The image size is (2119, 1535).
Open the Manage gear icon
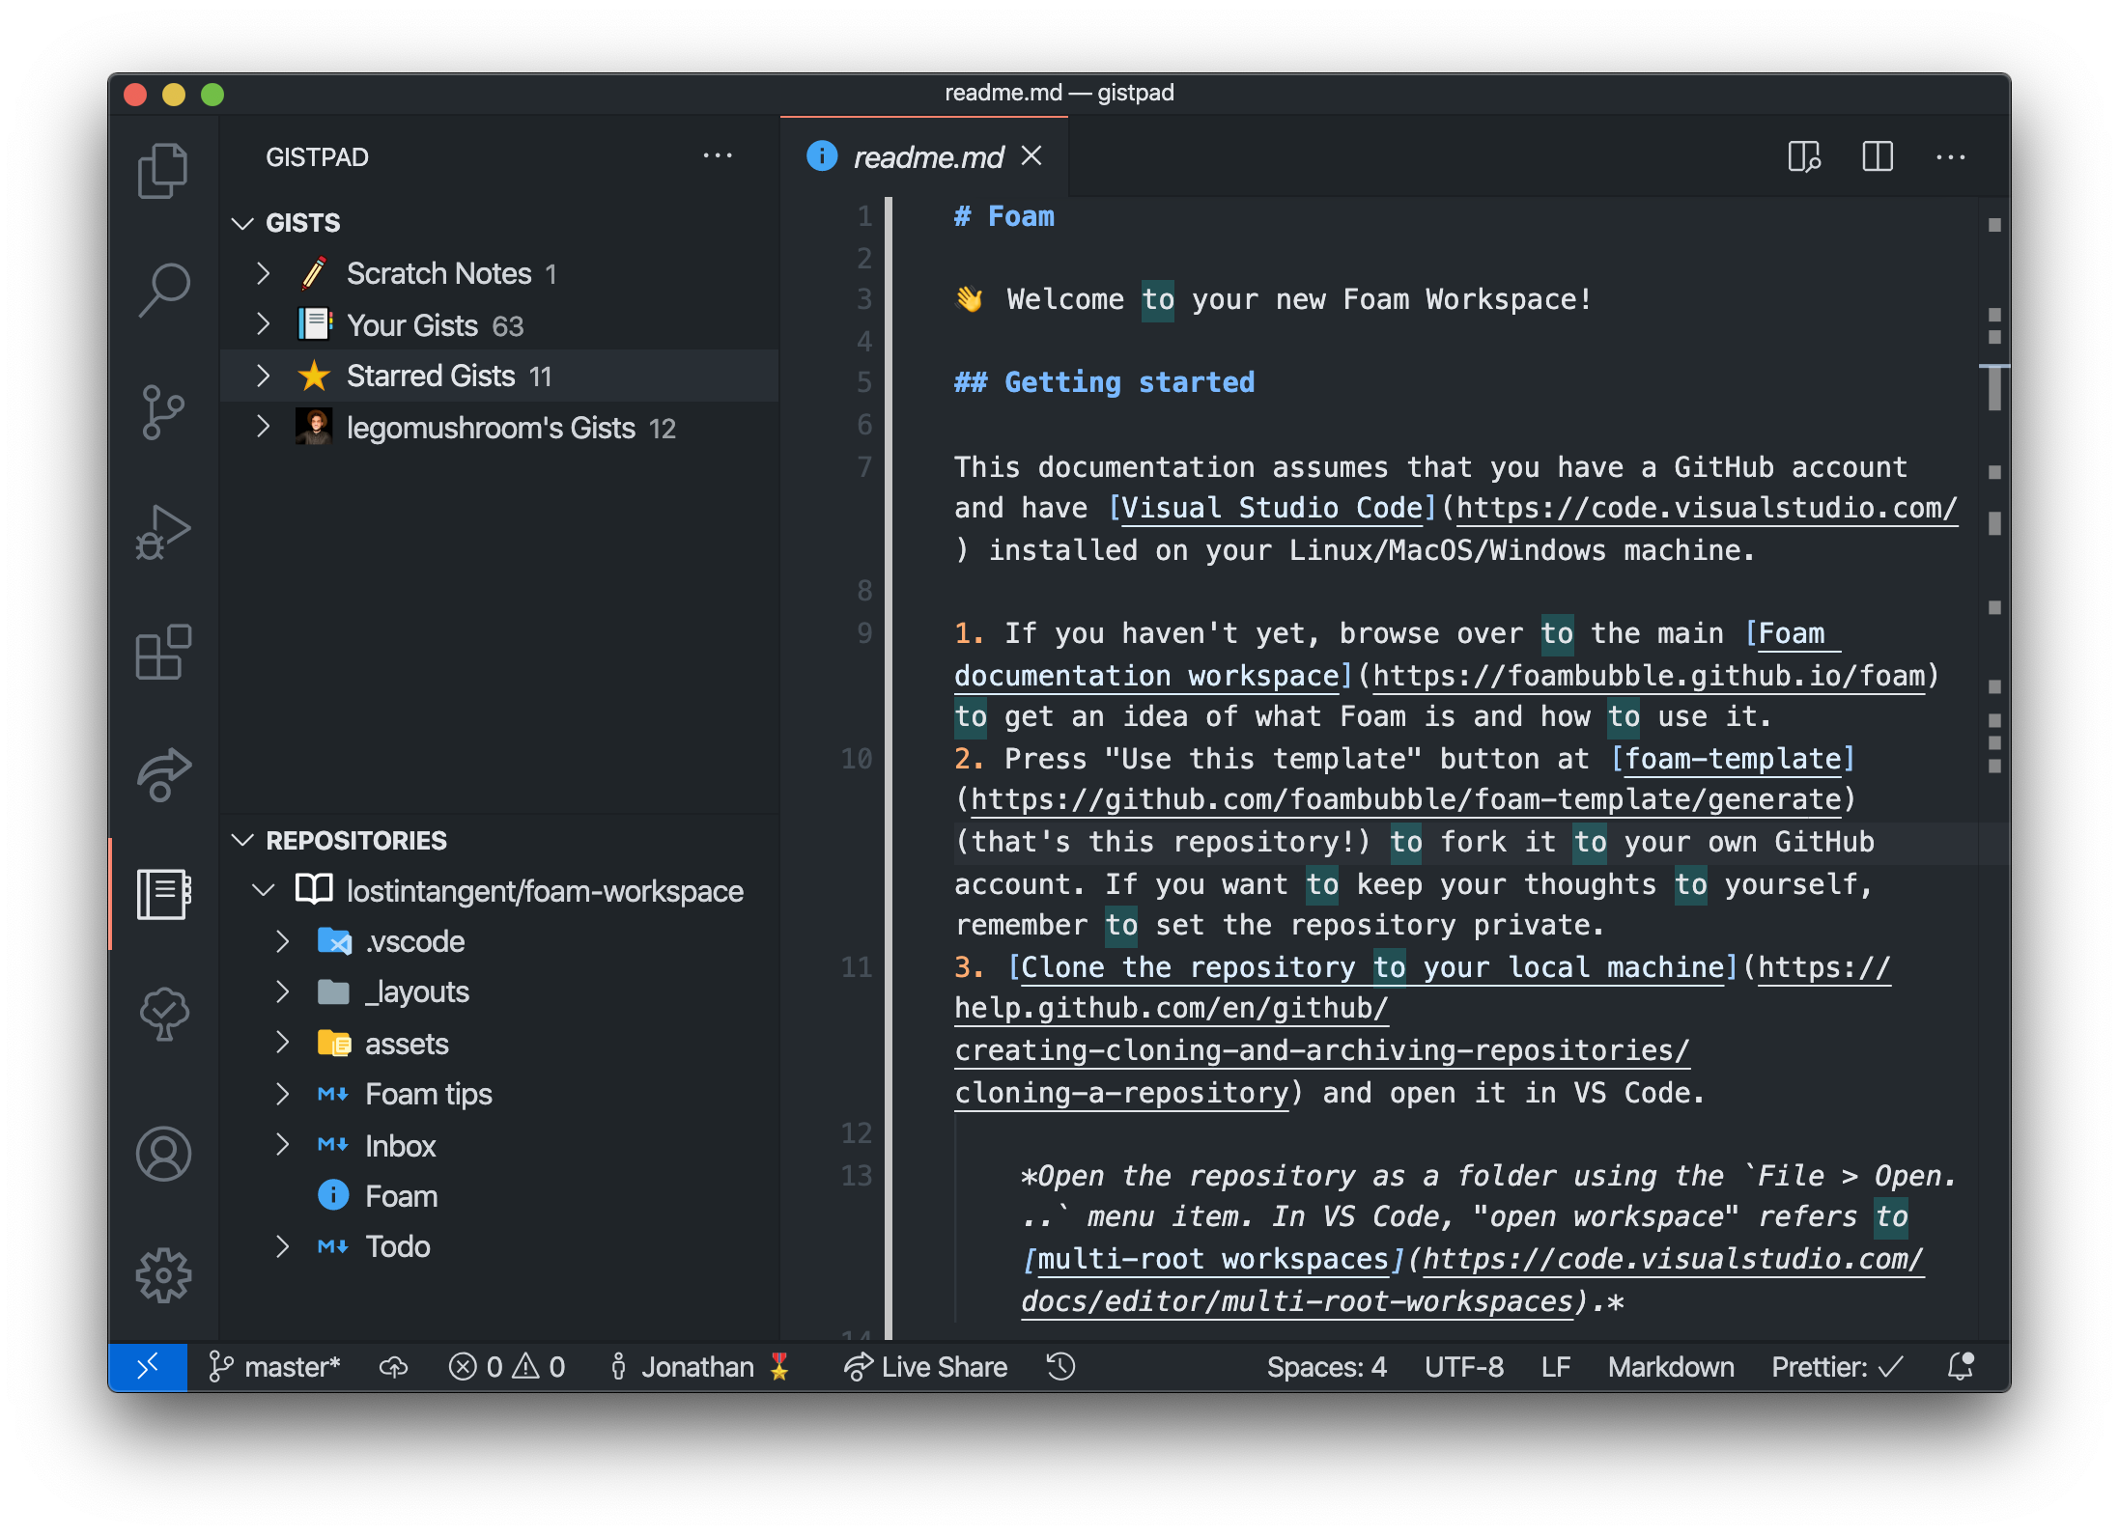click(x=163, y=1275)
